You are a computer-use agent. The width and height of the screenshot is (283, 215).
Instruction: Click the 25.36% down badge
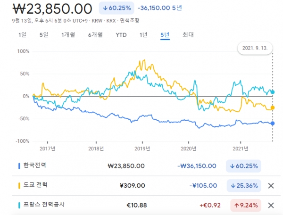coord(244,186)
